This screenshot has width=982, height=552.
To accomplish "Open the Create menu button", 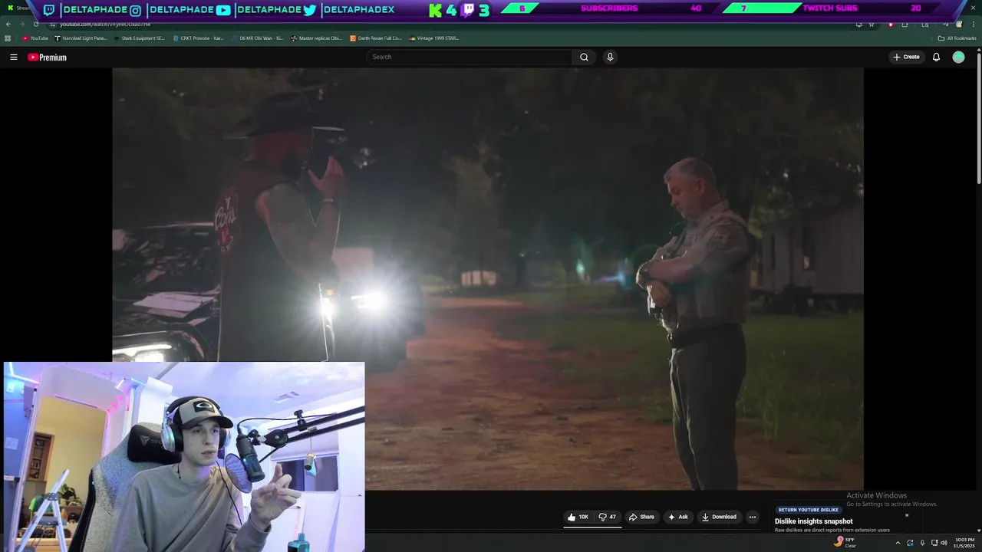I will point(906,57).
